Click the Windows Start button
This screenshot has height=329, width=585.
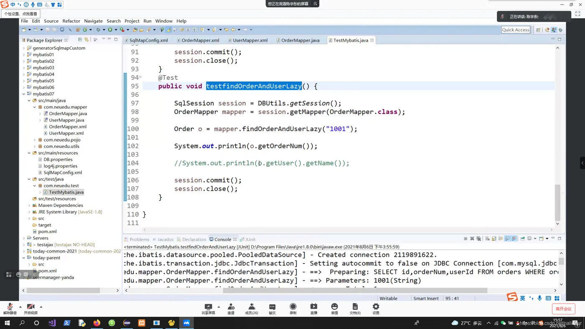7,323
